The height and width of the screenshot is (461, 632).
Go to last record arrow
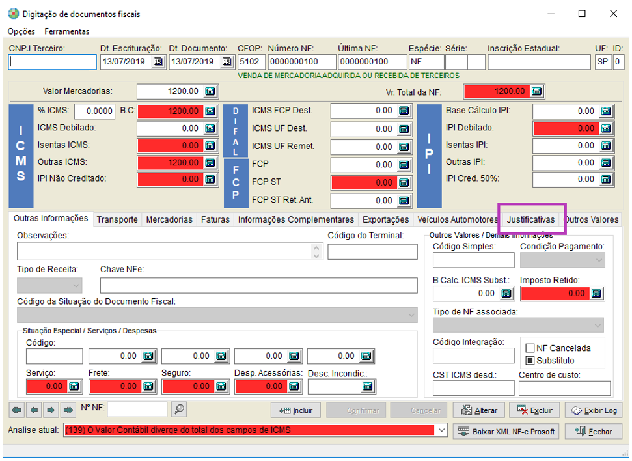pyautogui.click(x=68, y=410)
